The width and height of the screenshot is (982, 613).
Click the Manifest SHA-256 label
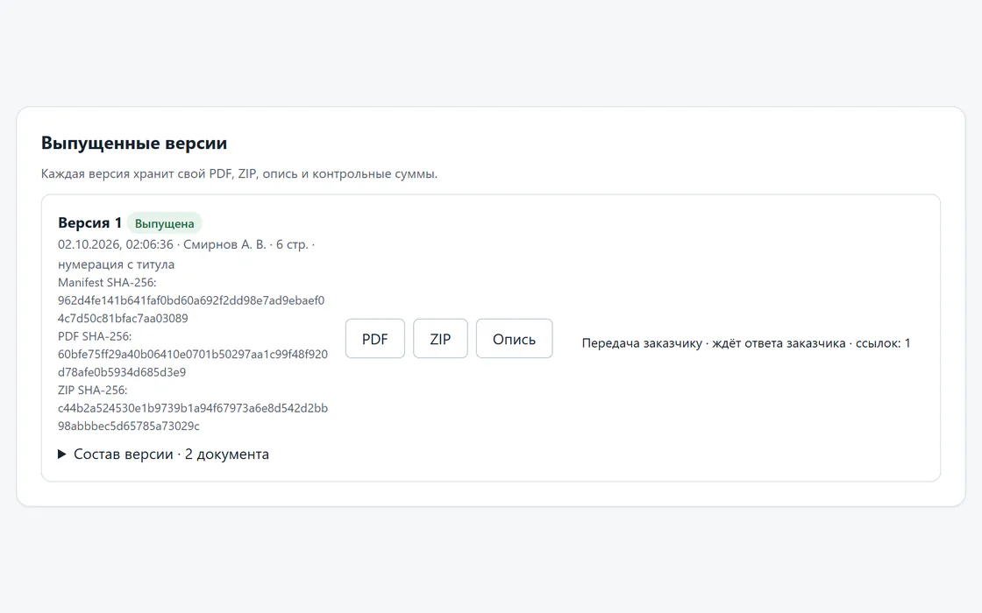coord(107,282)
